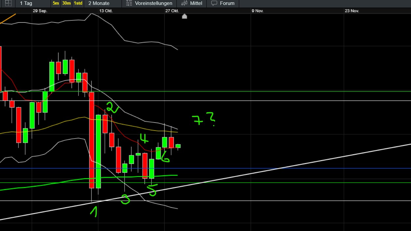
Task: Click the orange line in top-left corner
Action: (x=8, y=19)
